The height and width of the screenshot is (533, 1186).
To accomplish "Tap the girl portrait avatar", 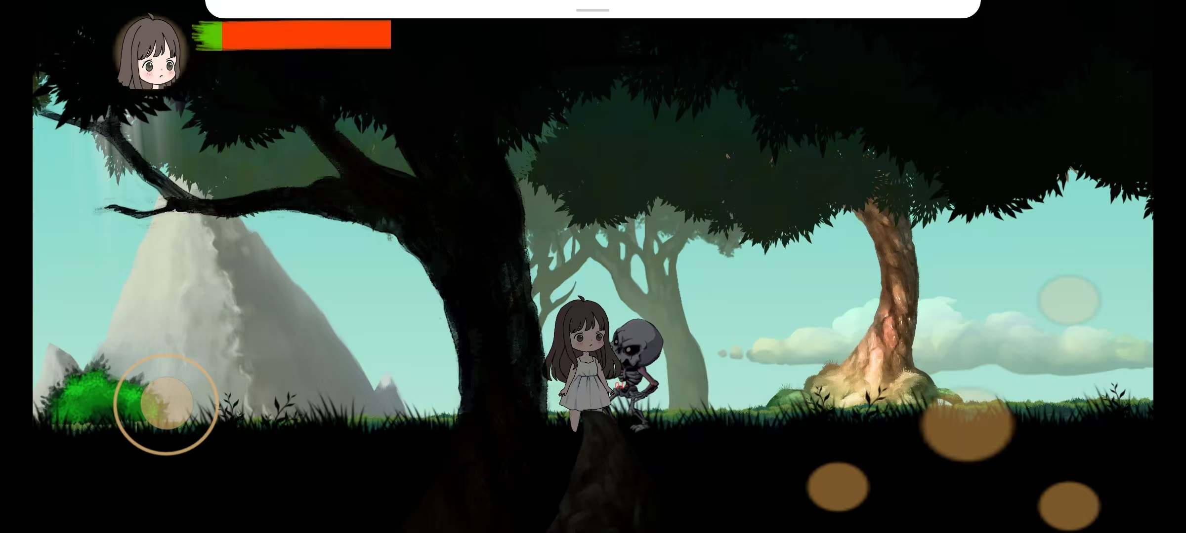I will point(151,53).
